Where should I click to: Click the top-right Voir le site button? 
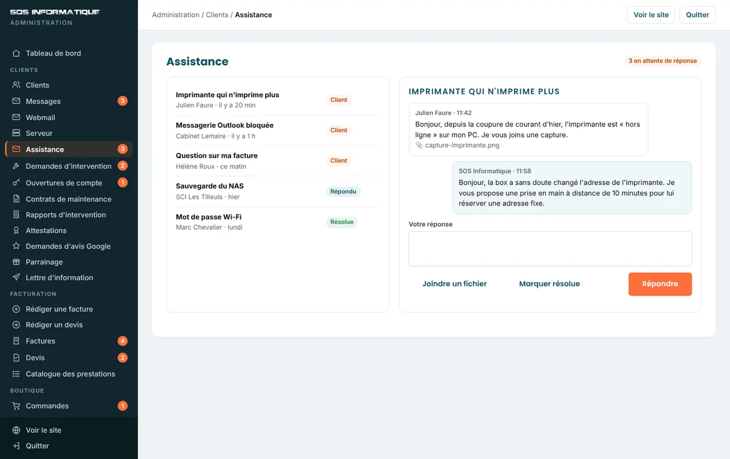pyautogui.click(x=651, y=15)
